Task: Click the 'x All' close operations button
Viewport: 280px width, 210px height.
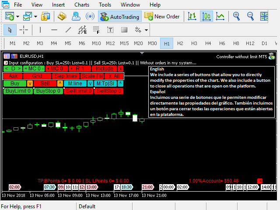Action: click(x=114, y=76)
